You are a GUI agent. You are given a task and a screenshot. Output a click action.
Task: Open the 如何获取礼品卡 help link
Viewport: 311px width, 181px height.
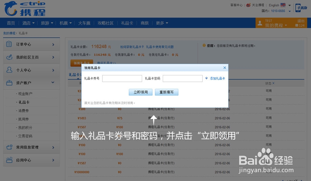(x=132, y=47)
